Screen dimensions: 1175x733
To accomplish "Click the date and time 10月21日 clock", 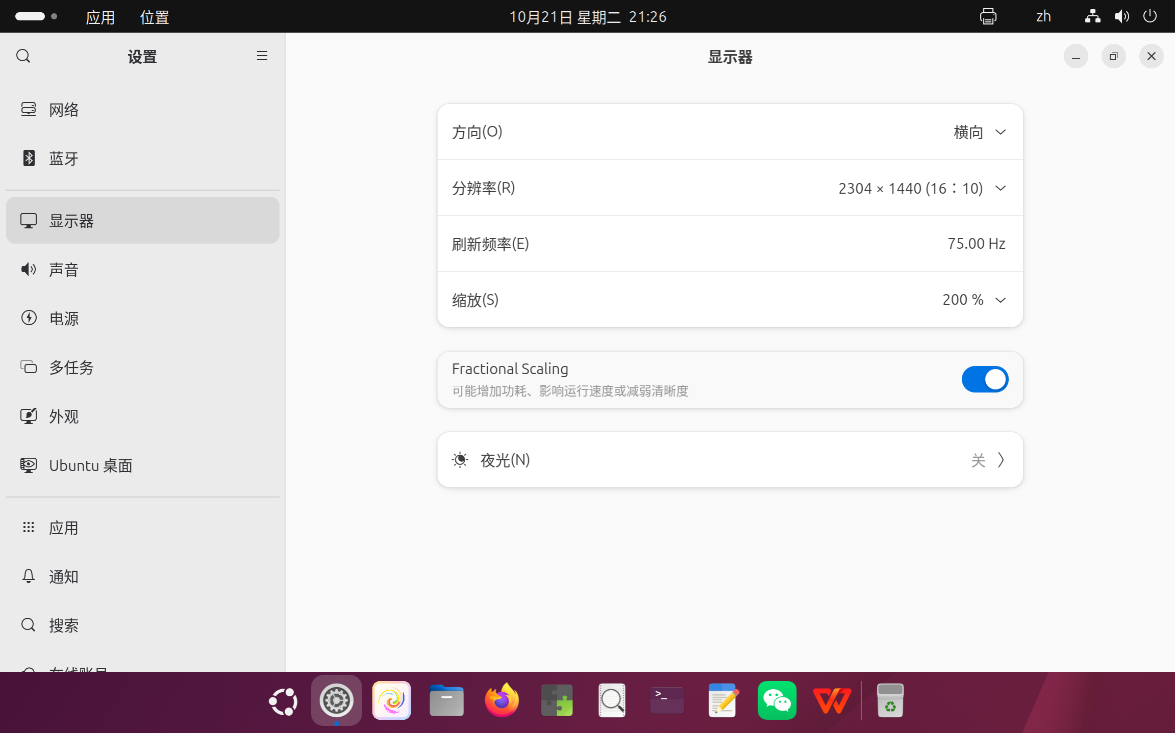I will [x=588, y=17].
